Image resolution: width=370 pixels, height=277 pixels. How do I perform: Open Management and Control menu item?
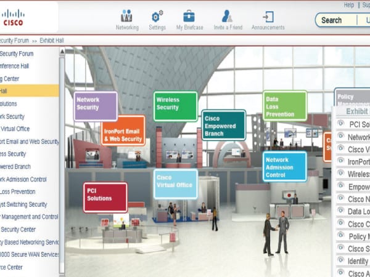pos(29,217)
